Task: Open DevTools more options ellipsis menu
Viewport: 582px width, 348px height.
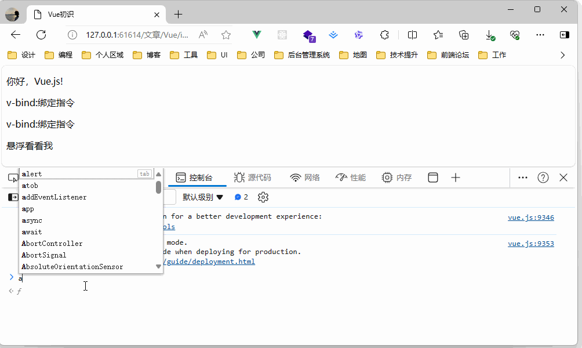Action: coord(522,177)
